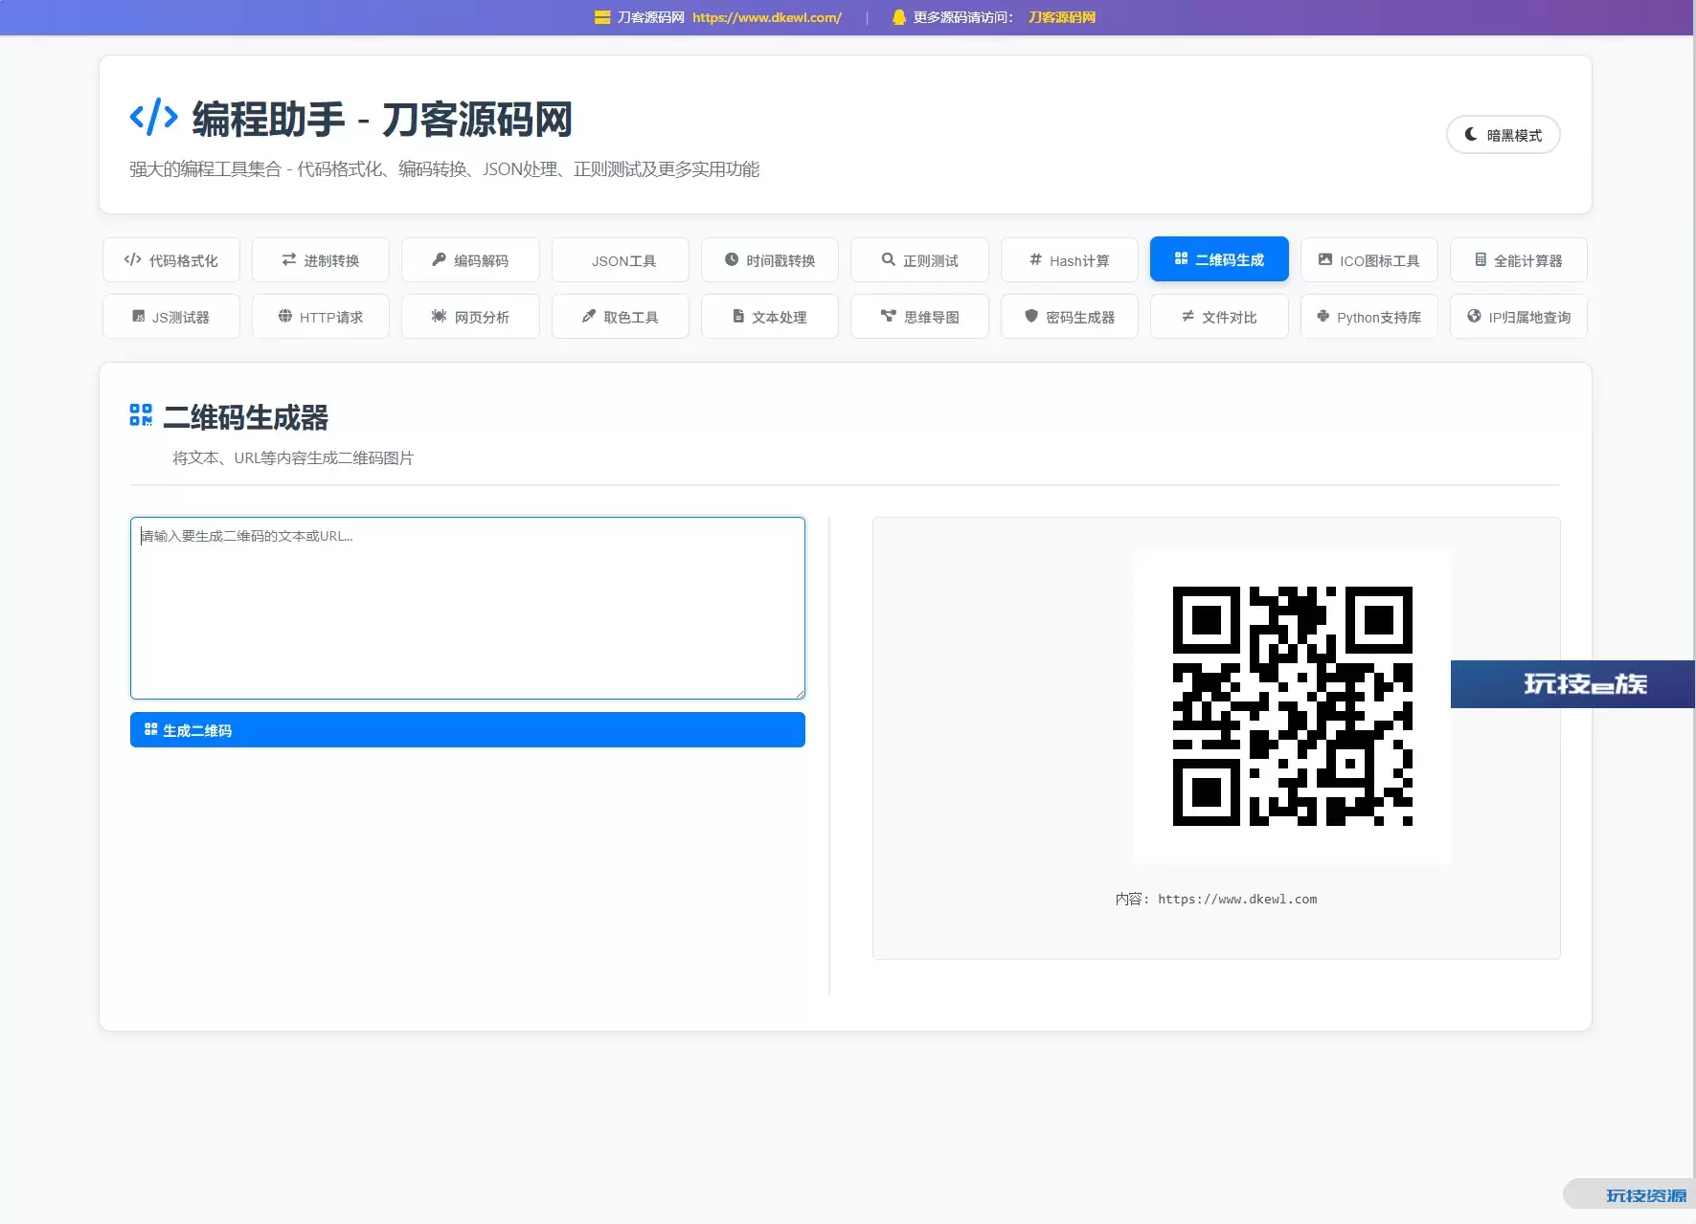Click the puzzle icon on Python支持库
Screen dimensions: 1696x1224
click(1323, 316)
